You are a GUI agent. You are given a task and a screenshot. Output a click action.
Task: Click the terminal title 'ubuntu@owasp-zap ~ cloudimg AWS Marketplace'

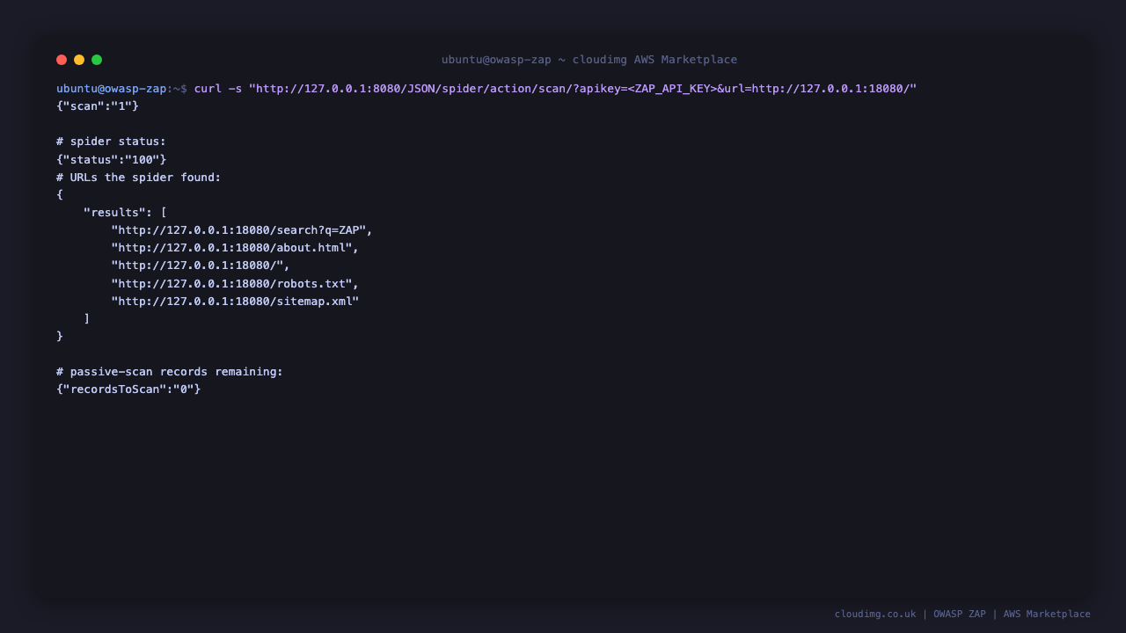coord(589,60)
